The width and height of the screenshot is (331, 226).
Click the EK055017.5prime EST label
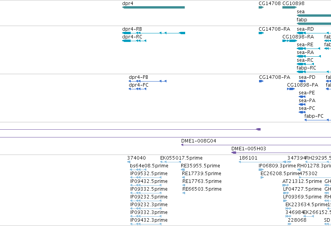tap(181, 158)
